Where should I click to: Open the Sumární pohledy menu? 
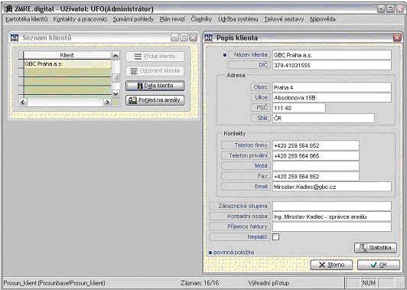click(x=133, y=19)
